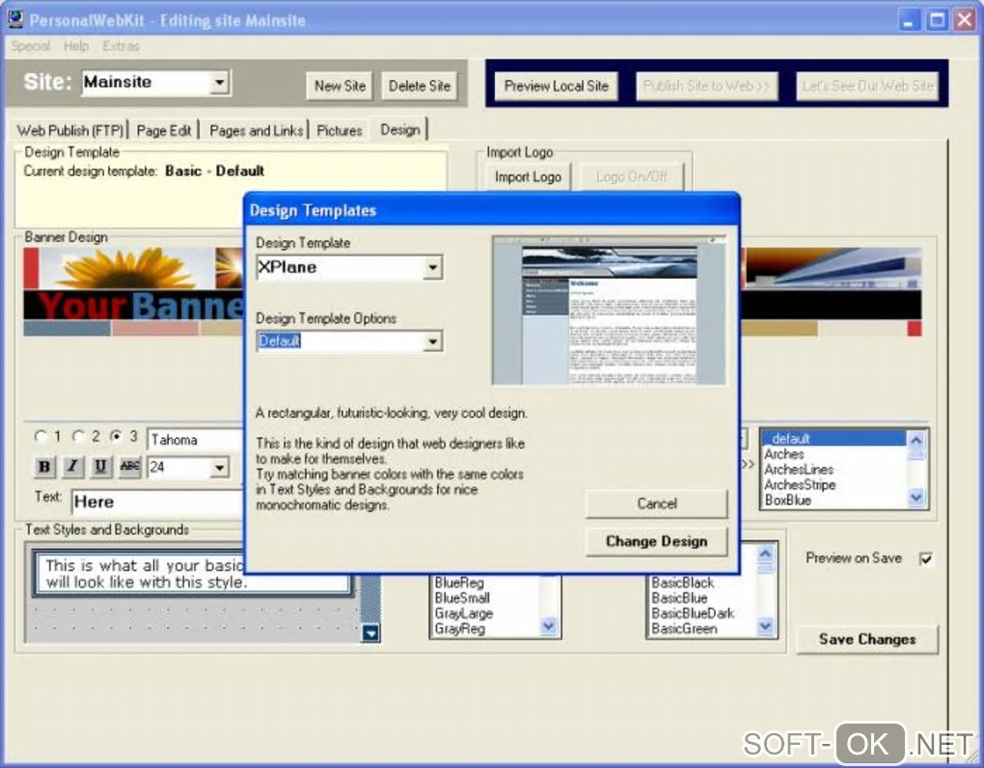984x768 pixels.
Task: Select BasicBlue background
Action: [701, 598]
